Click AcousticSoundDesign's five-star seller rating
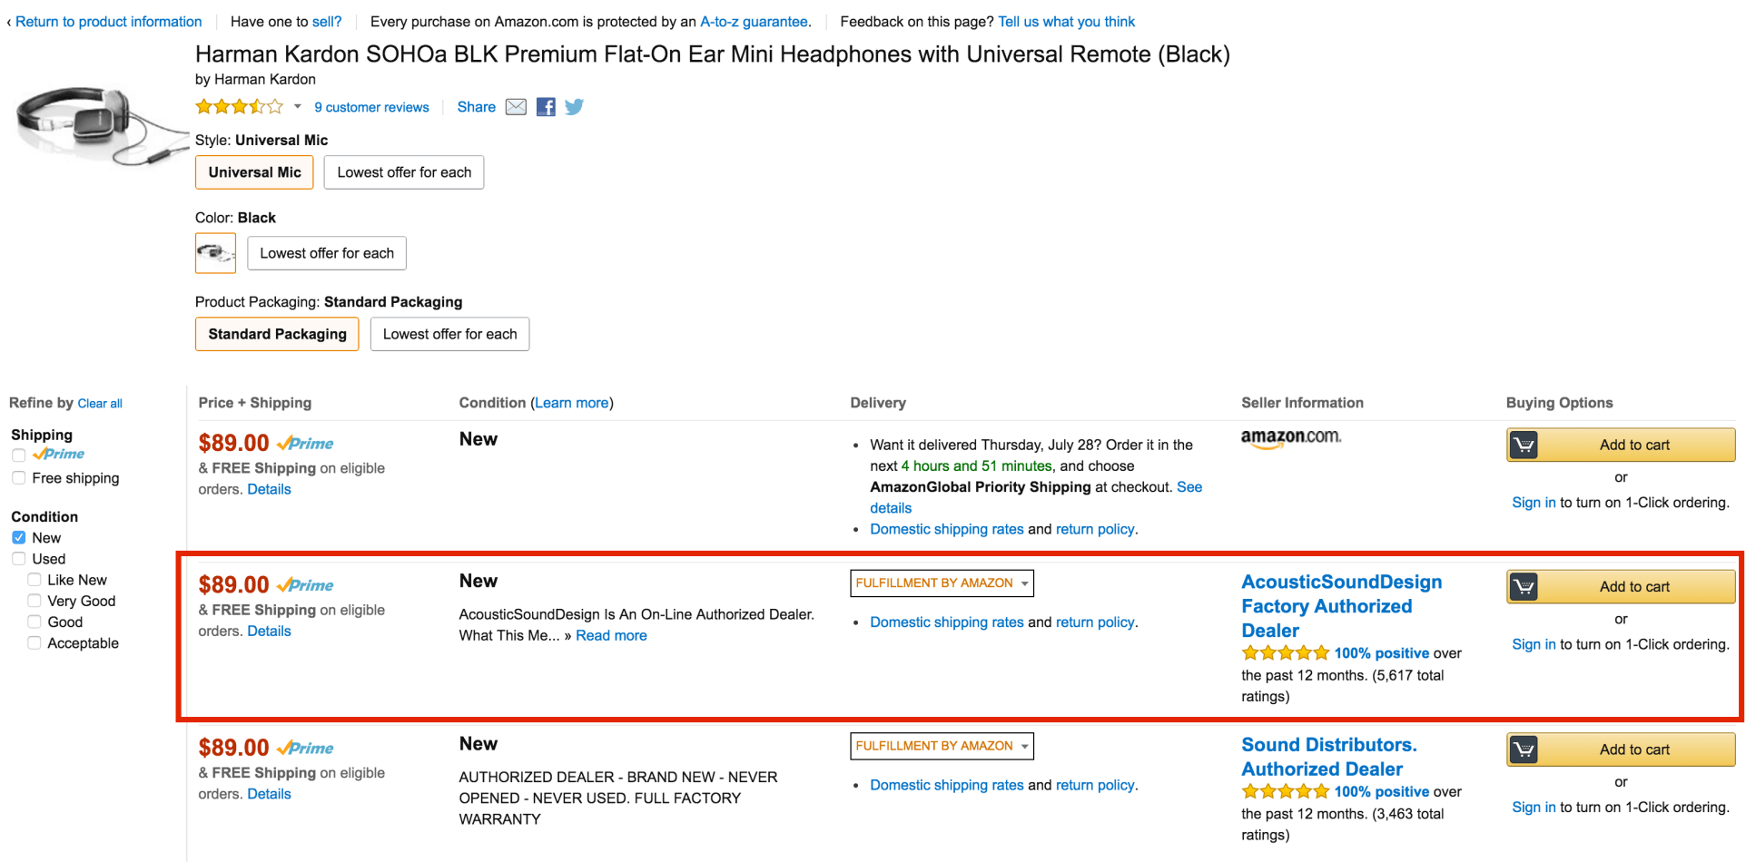The image size is (1746, 862). coord(1285,653)
